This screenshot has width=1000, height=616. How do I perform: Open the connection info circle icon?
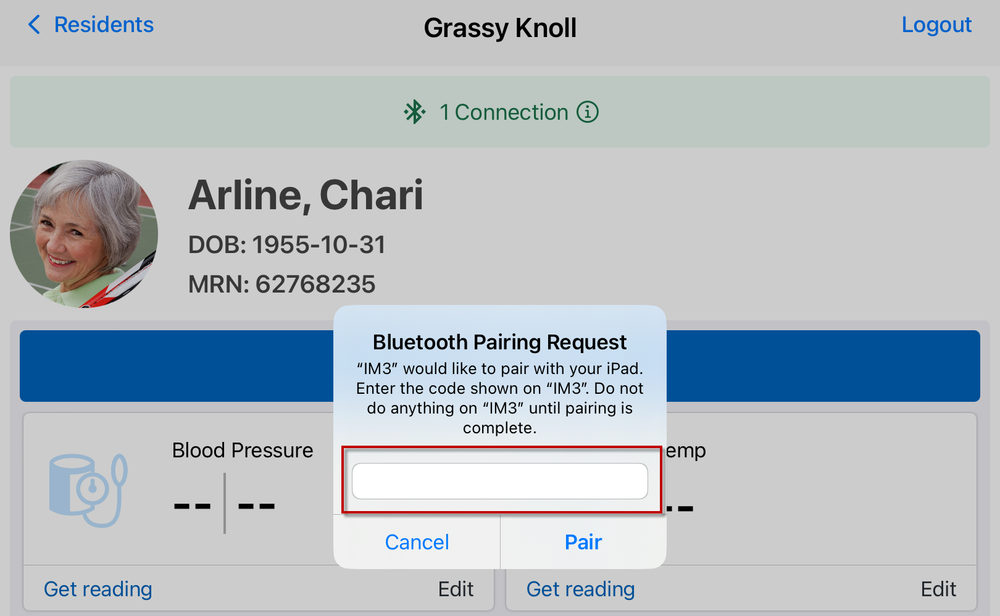(x=588, y=112)
